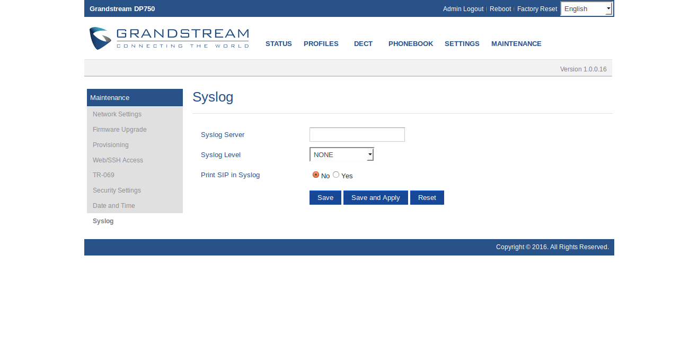Click the Syslog Server input field
Viewport: 698px width, 356px height.
(357, 134)
